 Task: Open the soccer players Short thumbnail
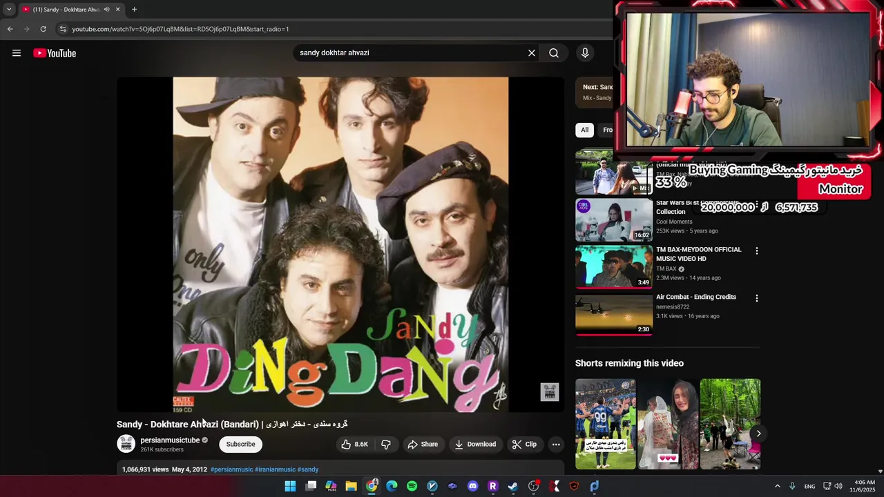coord(606,424)
